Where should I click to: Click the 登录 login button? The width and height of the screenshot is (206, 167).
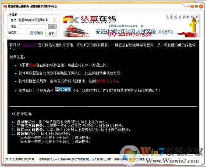pos(51,33)
